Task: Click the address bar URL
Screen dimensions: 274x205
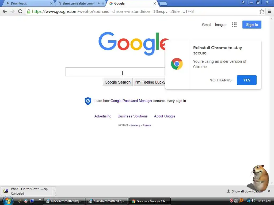Action: click(x=113, y=11)
